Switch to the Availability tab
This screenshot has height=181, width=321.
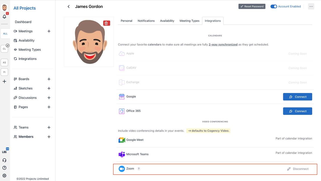(x=167, y=21)
